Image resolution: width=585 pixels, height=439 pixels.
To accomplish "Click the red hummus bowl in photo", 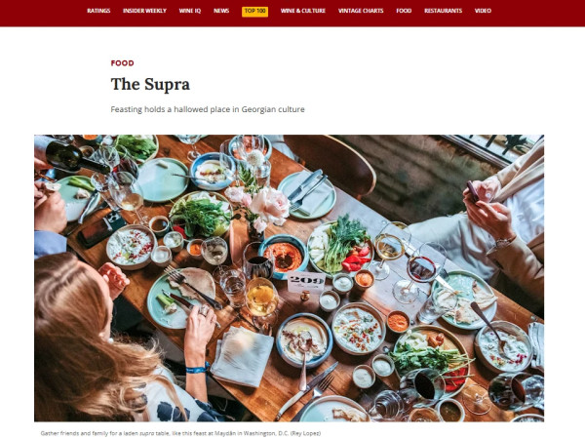I will pyautogui.click(x=284, y=257).
